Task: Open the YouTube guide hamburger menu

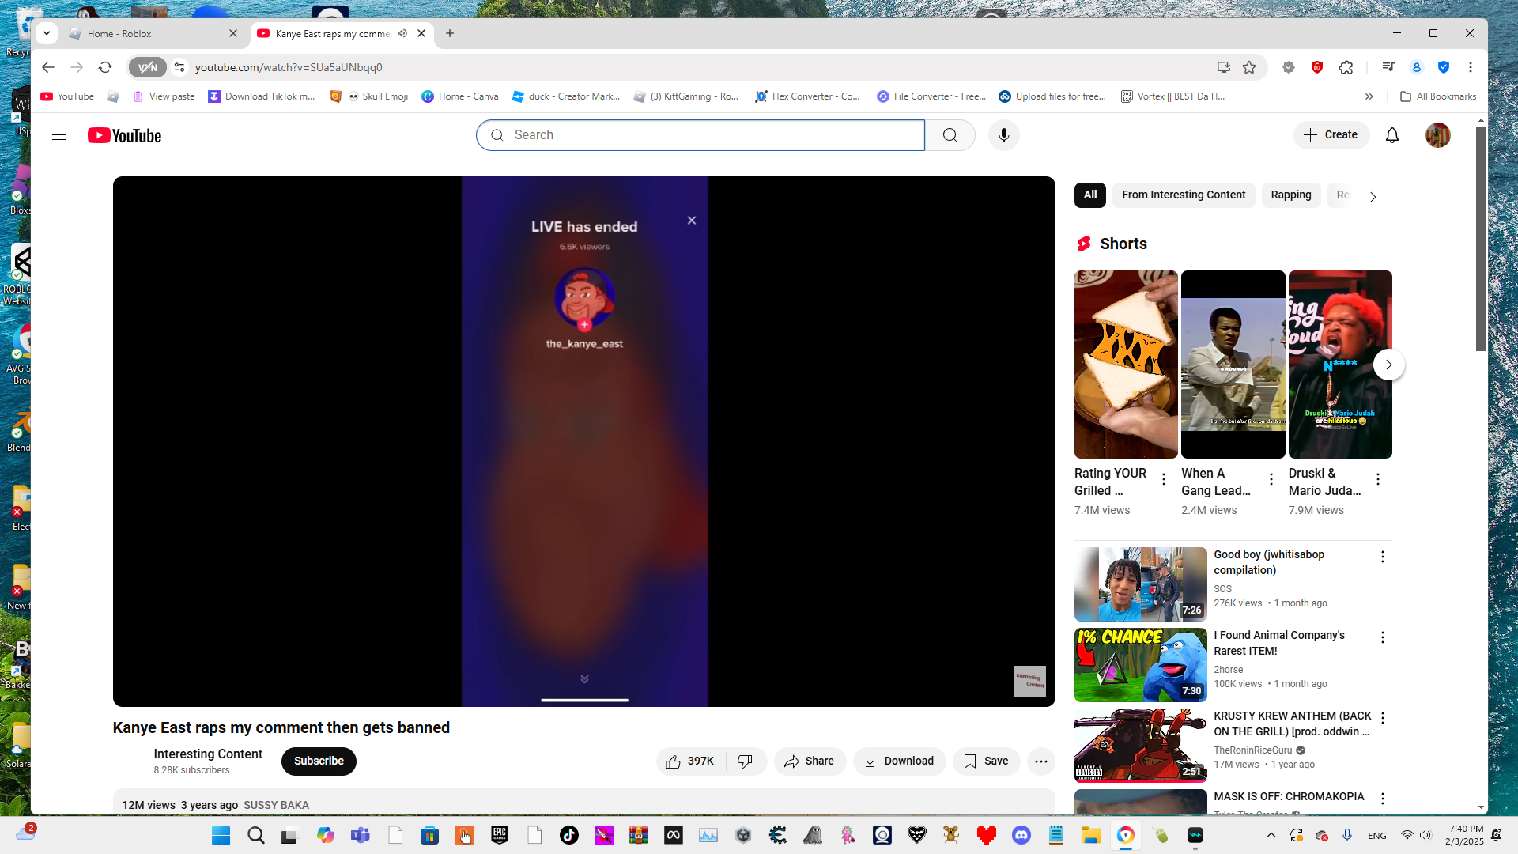Action: point(59,135)
